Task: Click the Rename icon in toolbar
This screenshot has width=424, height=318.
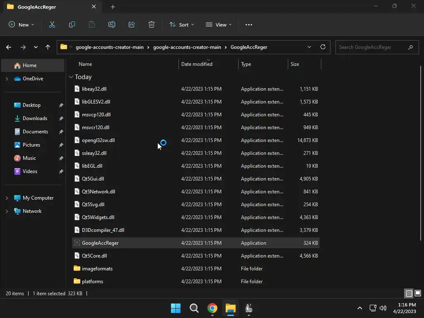Action: [x=112, y=24]
